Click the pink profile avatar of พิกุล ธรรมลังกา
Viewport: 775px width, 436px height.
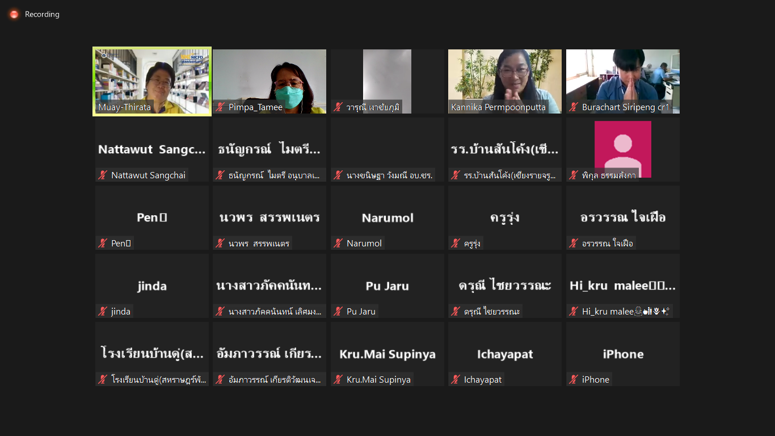[622, 148]
